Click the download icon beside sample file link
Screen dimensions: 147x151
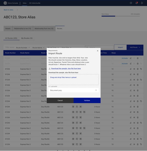pyautogui.click(x=50, y=69)
